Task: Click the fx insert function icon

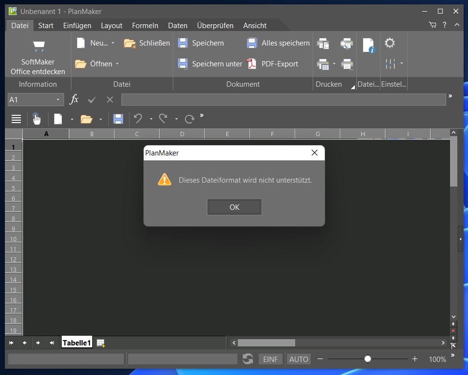Action: tap(74, 99)
